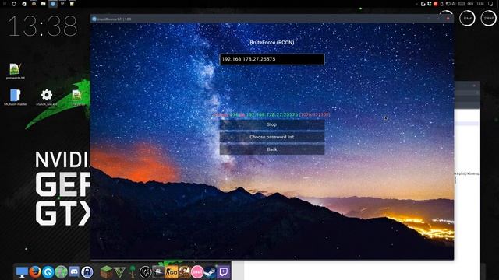The image size is (499, 280).
Task: Open the MCRcon-master folder on the desktop
Action: click(15, 97)
